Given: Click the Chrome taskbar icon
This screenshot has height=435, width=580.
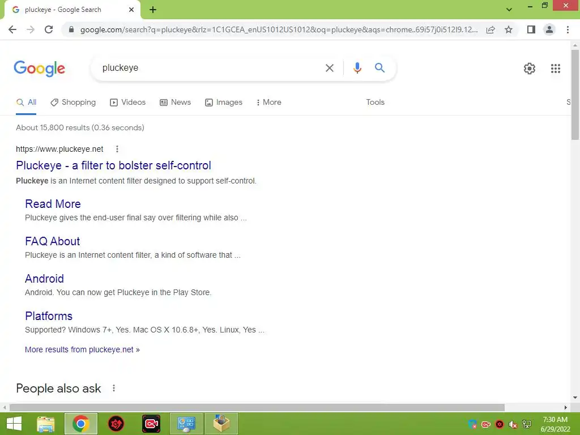Looking at the screenshot, I should coord(80,424).
